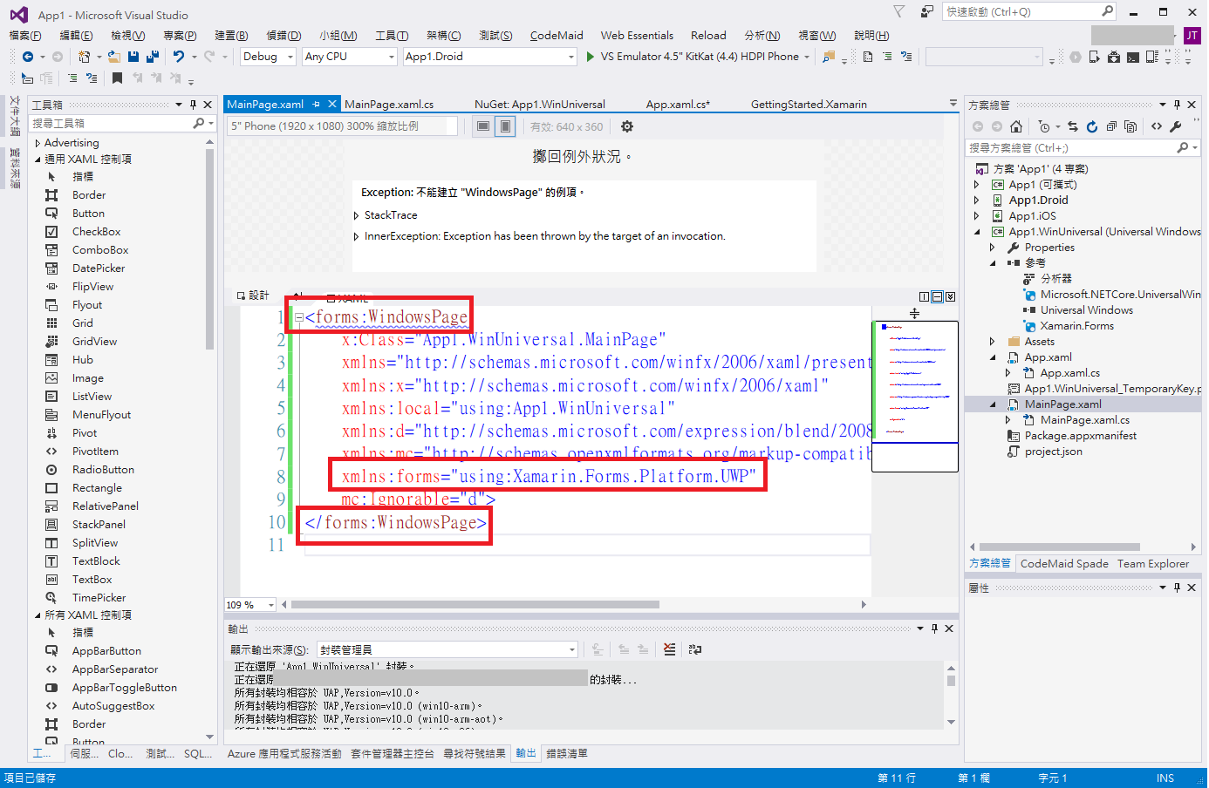Image resolution: width=1209 pixels, height=788 pixels.
Task: Open the device size 5" Phone dropdown
Action: click(x=343, y=126)
